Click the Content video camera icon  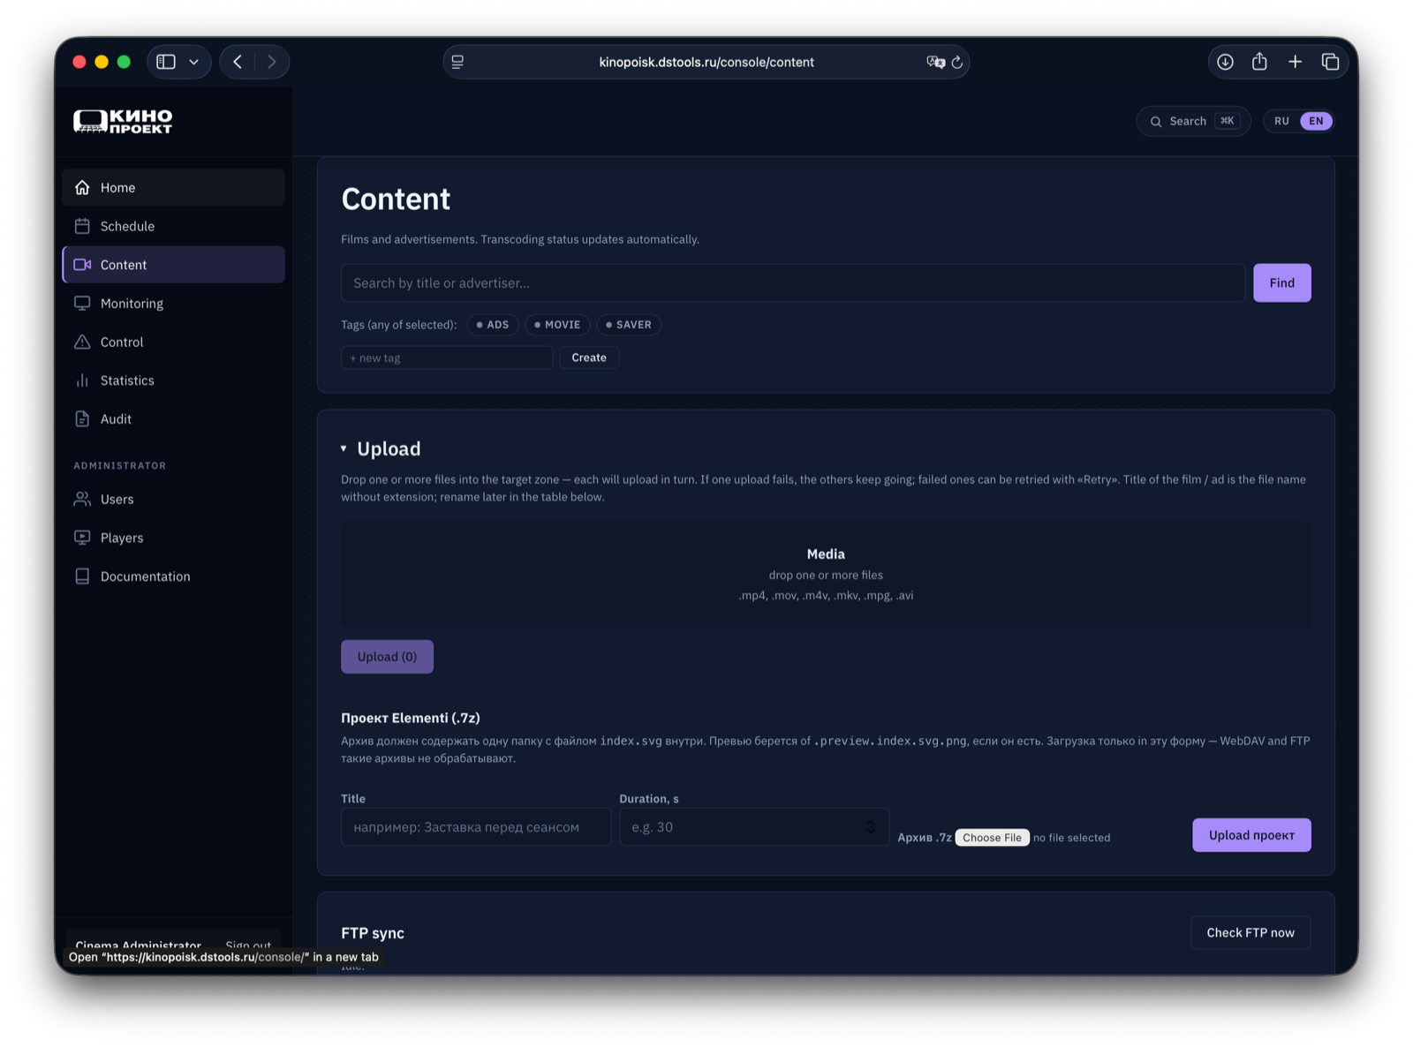coord(82,265)
